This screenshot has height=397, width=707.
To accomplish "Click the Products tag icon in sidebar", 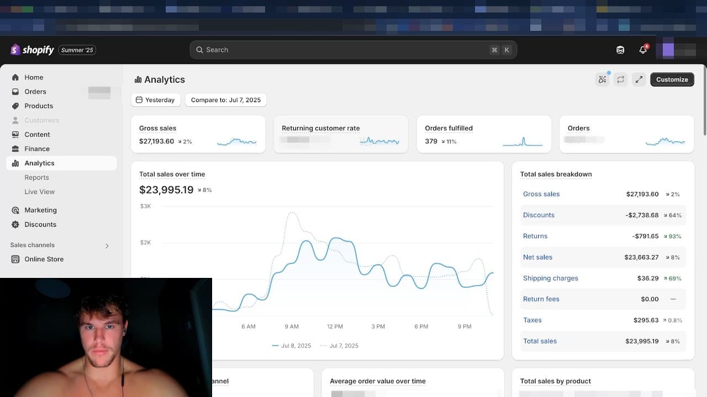I will point(15,106).
